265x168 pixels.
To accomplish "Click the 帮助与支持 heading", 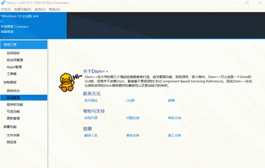I will click(94, 111).
